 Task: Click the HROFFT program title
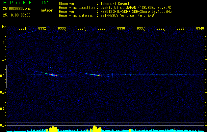[20, 3]
